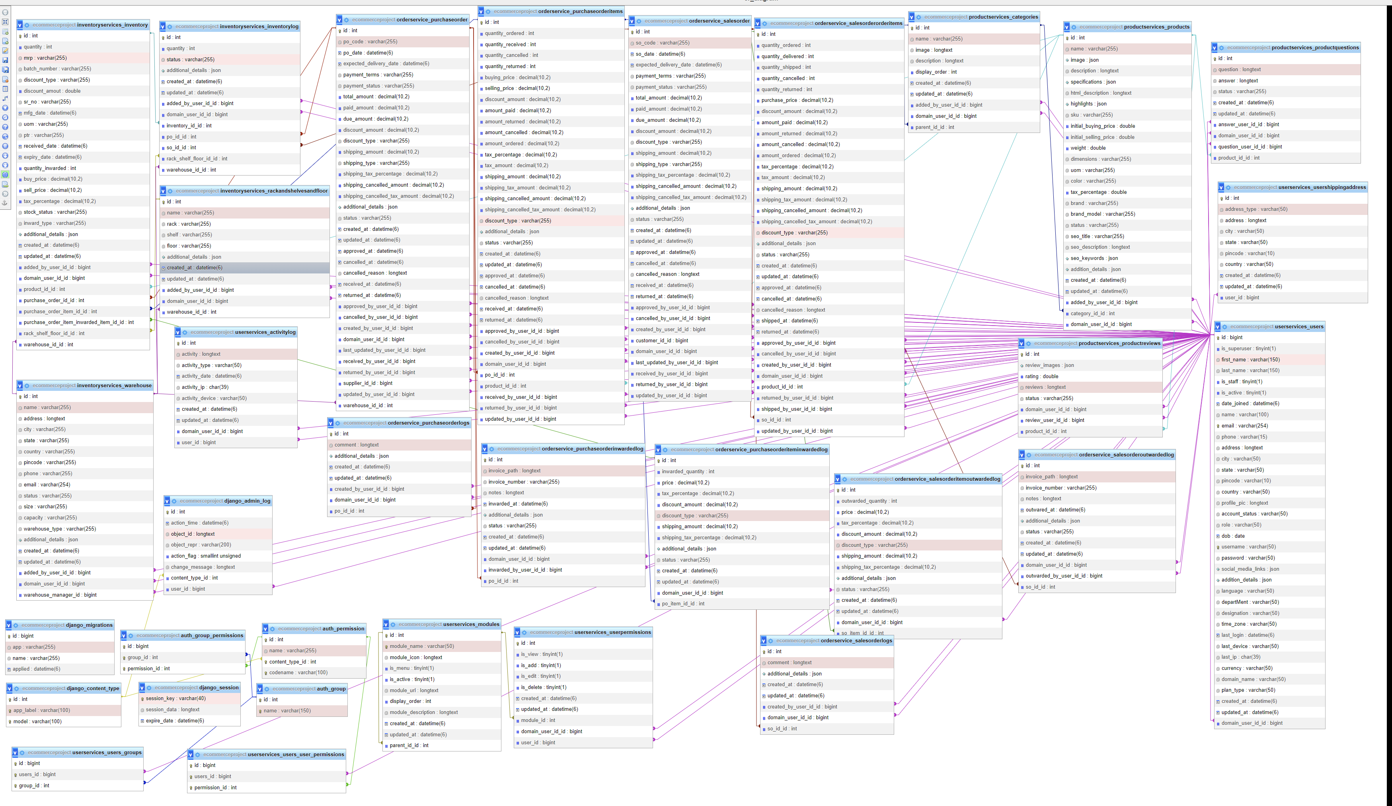Delete pages icon with red minus
The height and width of the screenshot is (806, 1392).
(5, 80)
